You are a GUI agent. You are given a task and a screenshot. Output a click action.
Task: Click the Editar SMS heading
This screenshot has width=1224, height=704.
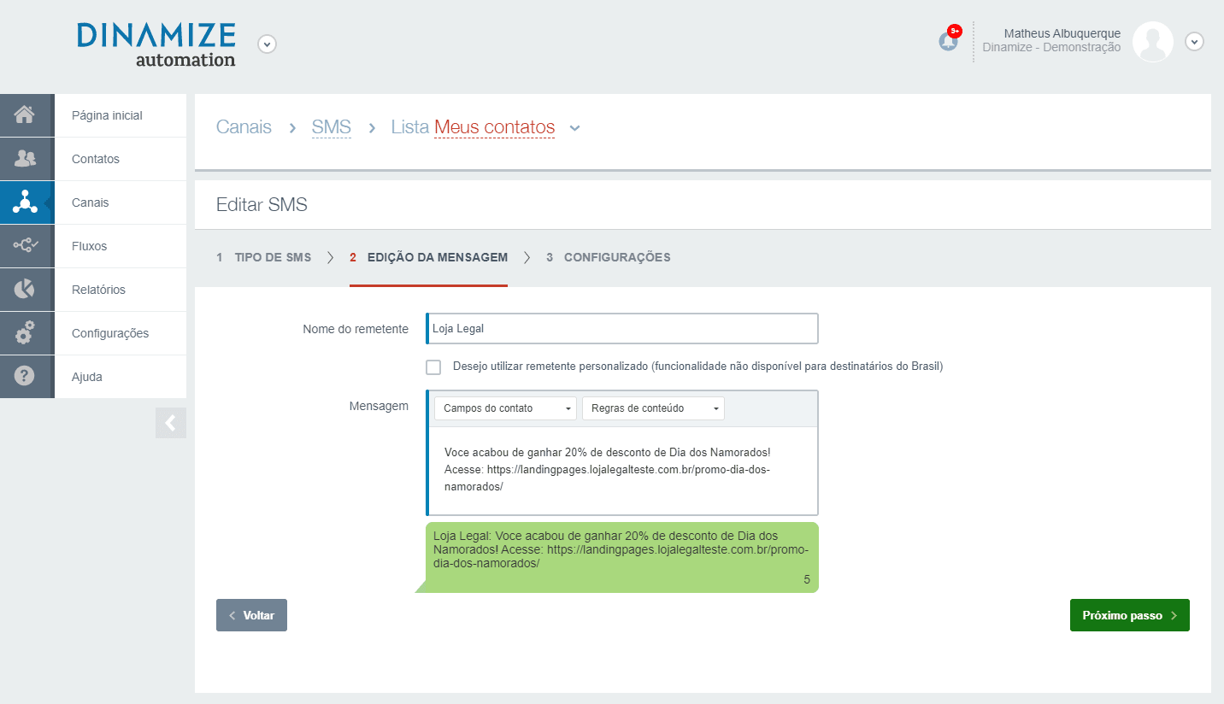pyautogui.click(x=262, y=205)
